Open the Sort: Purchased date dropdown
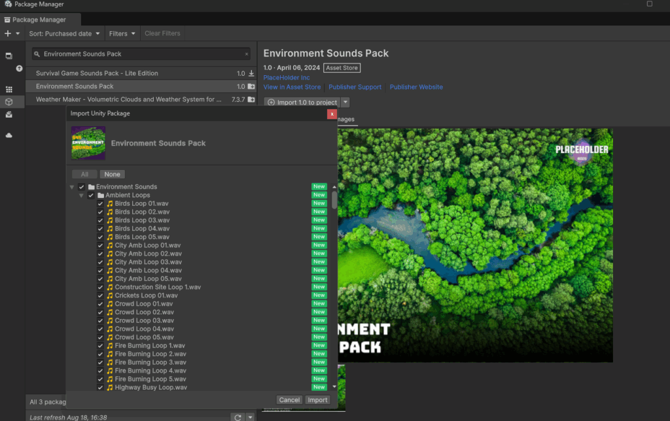 [65, 33]
